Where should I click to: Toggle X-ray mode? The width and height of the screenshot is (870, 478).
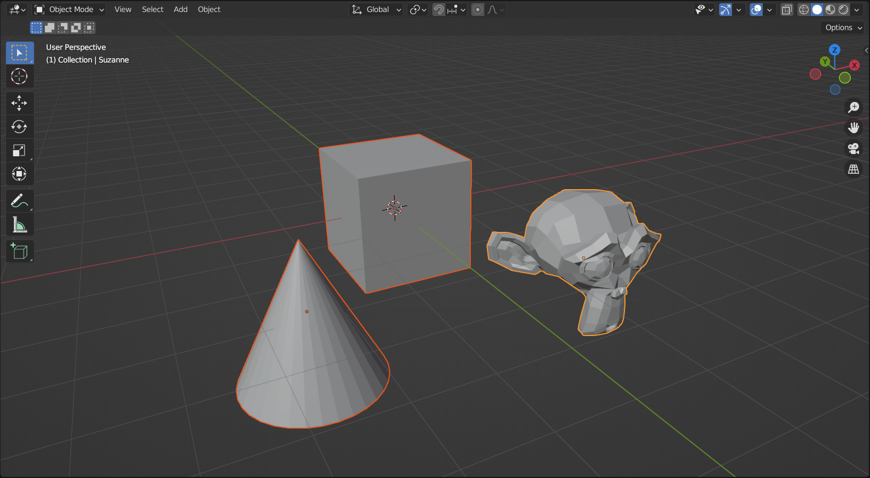[x=787, y=9]
